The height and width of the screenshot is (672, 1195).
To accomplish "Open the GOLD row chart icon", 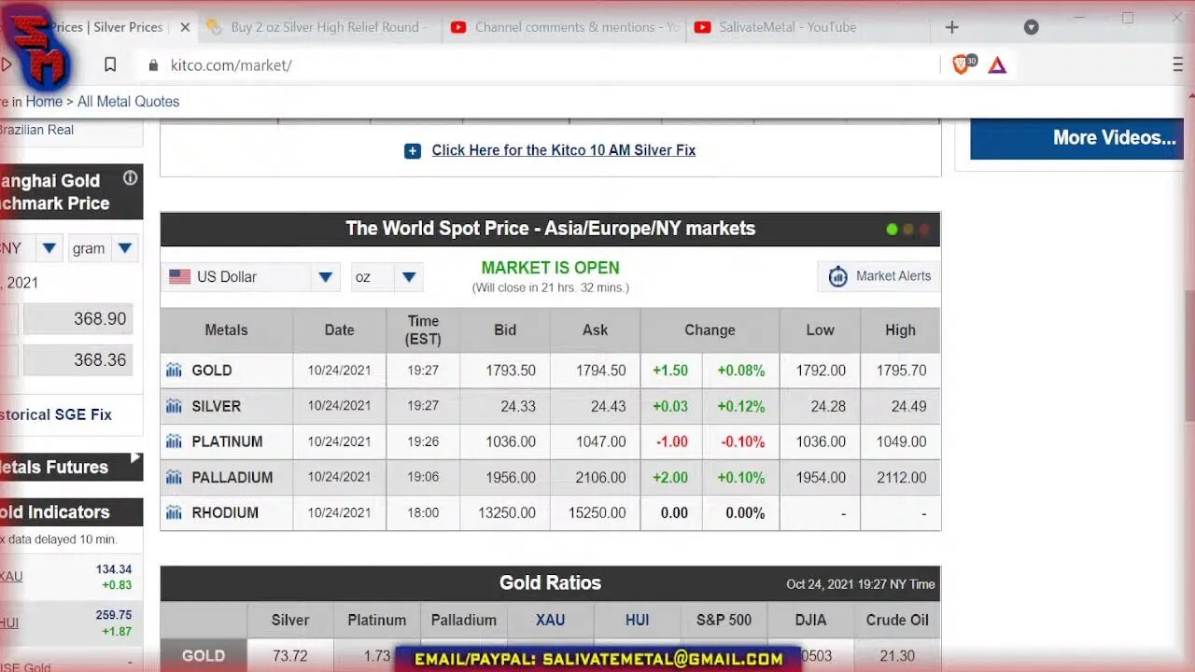I will point(174,371).
